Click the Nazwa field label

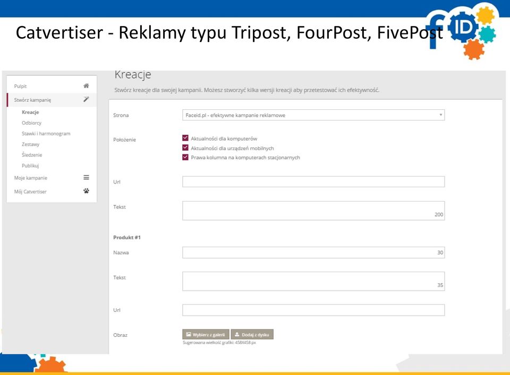pos(121,252)
